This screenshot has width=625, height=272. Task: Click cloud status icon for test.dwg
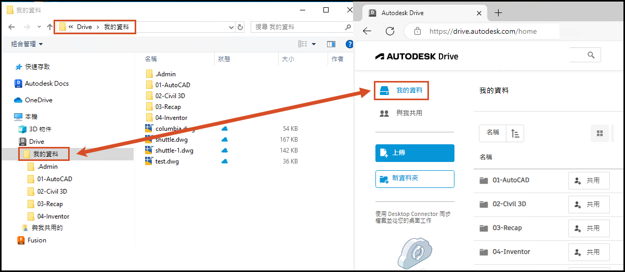[225, 161]
